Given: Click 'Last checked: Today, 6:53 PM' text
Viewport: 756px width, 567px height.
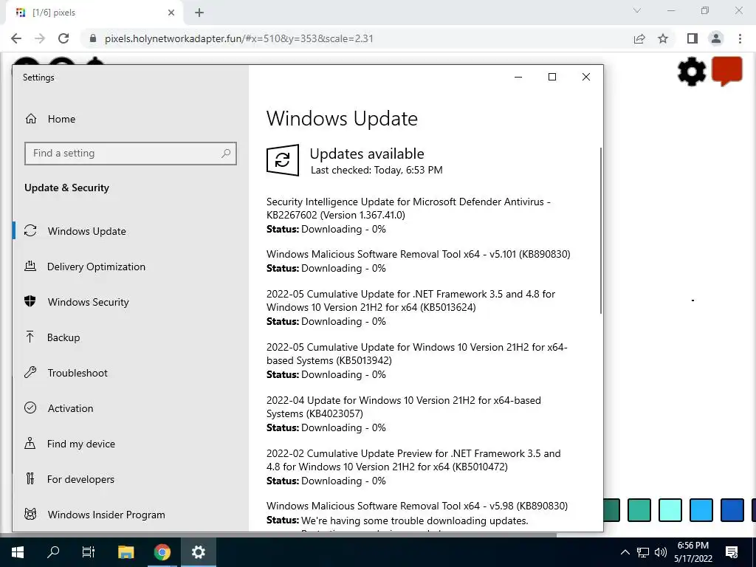Looking at the screenshot, I should pyautogui.click(x=377, y=170).
